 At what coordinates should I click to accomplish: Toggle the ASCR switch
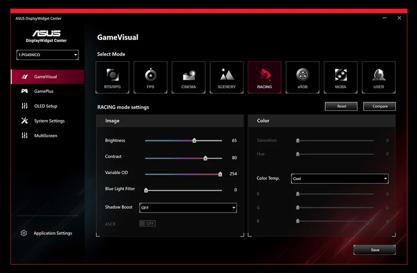click(x=148, y=224)
